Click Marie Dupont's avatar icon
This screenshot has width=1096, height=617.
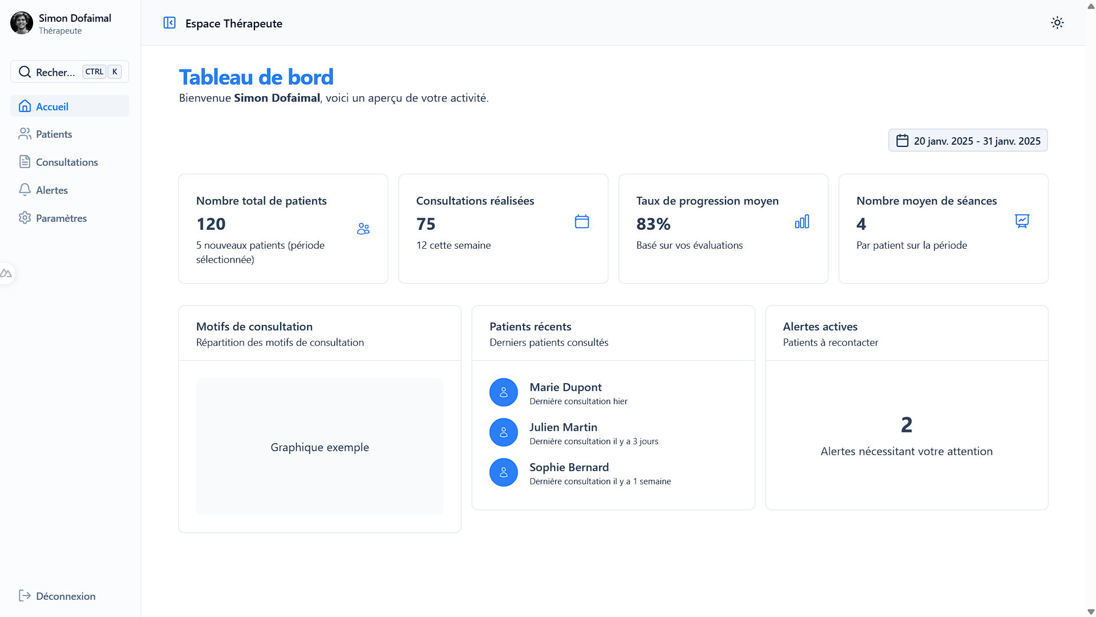pos(504,393)
